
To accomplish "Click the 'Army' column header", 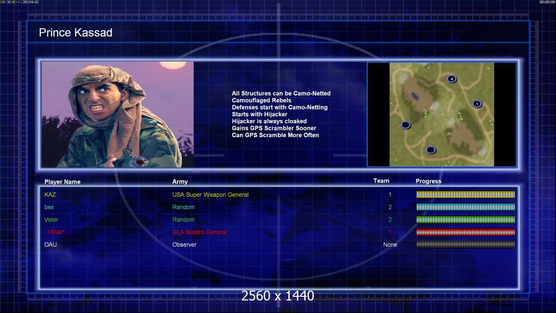I will pyautogui.click(x=180, y=182).
